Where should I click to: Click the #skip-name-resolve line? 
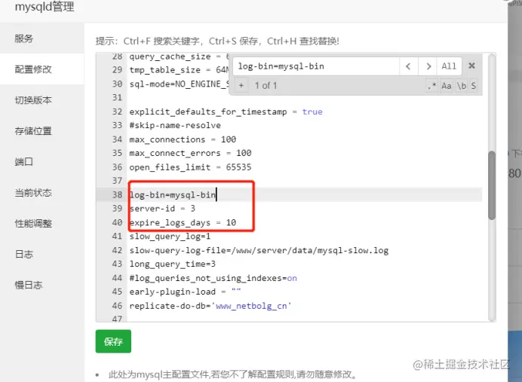click(175, 125)
